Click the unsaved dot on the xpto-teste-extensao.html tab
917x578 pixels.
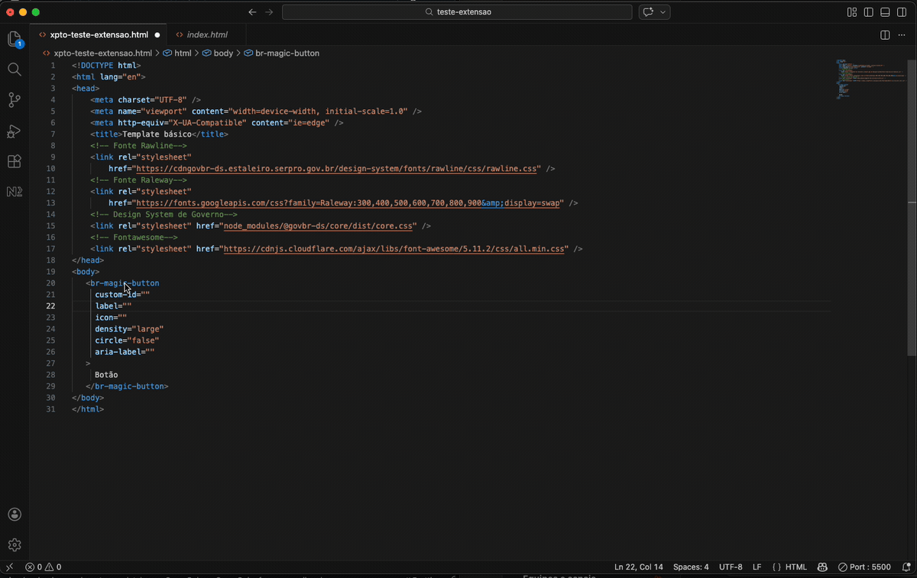157,35
